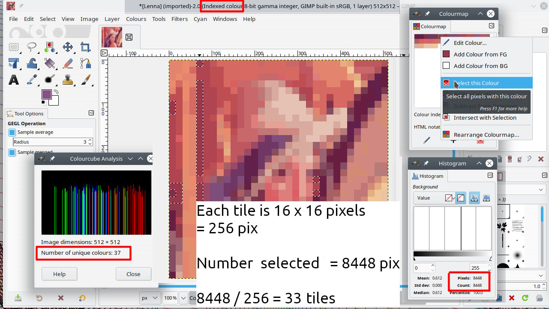This screenshot has height=309, width=549.
Task: Enable the linear histogram view
Action: pyautogui.click(x=474, y=198)
